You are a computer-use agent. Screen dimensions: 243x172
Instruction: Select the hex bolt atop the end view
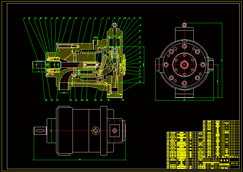(184, 25)
